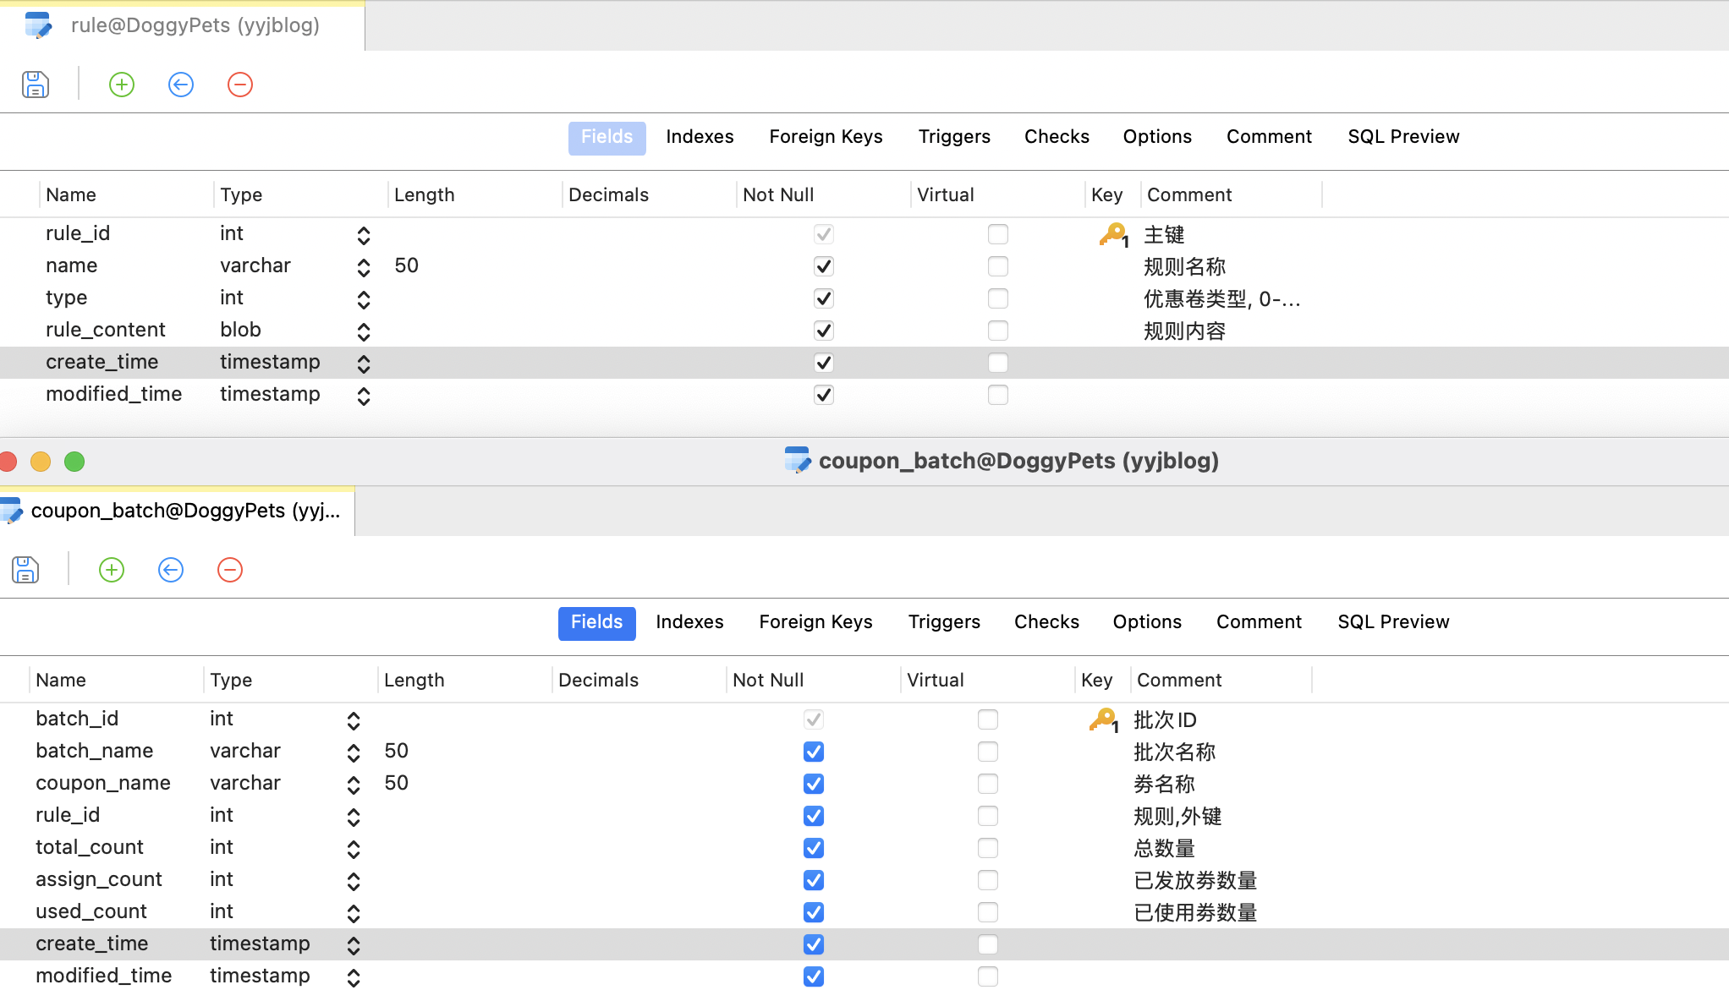Image resolution: width=1729 pixels, height=1001 pixels.
Task: Select the assign_count field name cell
Action: [x=99, y=880]
